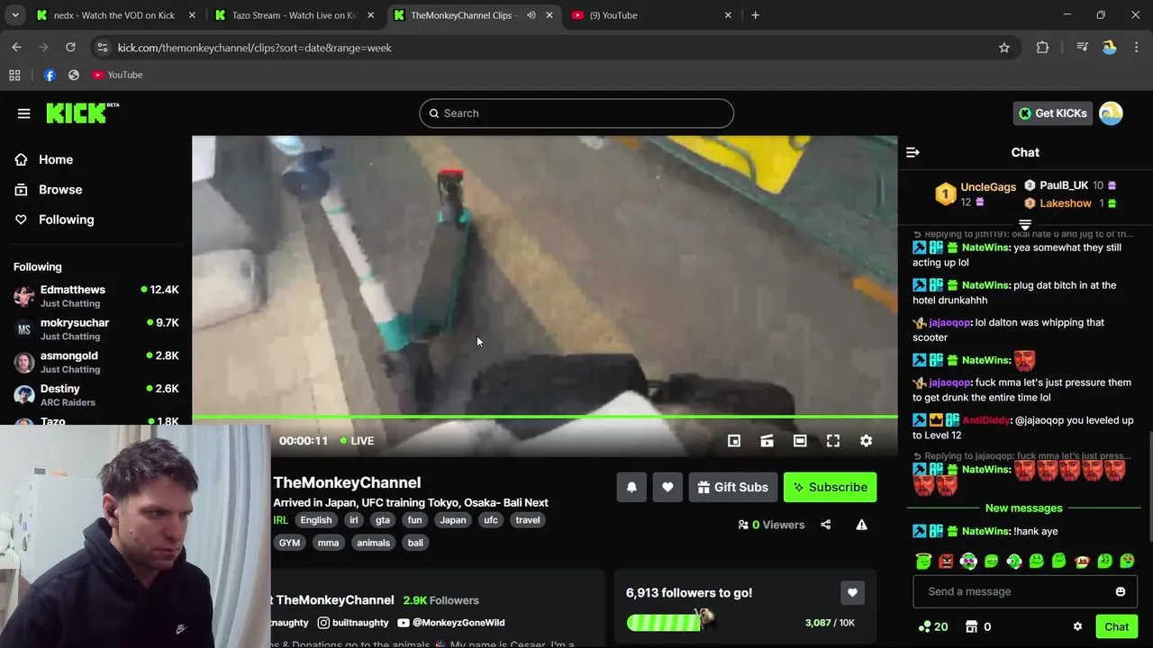
Task: Click the Get KICKs button
Action: (x=1053, y=113)
